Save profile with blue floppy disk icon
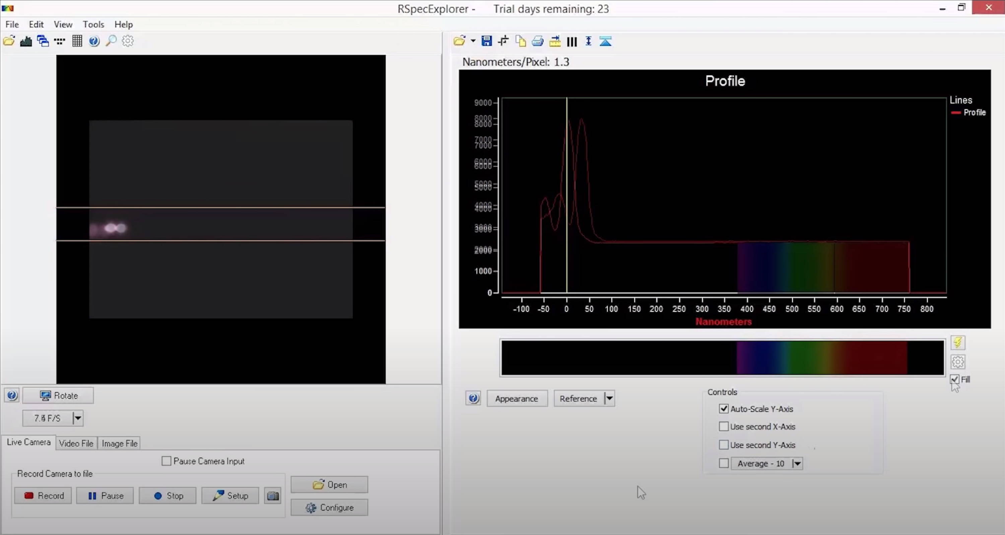 [486, 41]
